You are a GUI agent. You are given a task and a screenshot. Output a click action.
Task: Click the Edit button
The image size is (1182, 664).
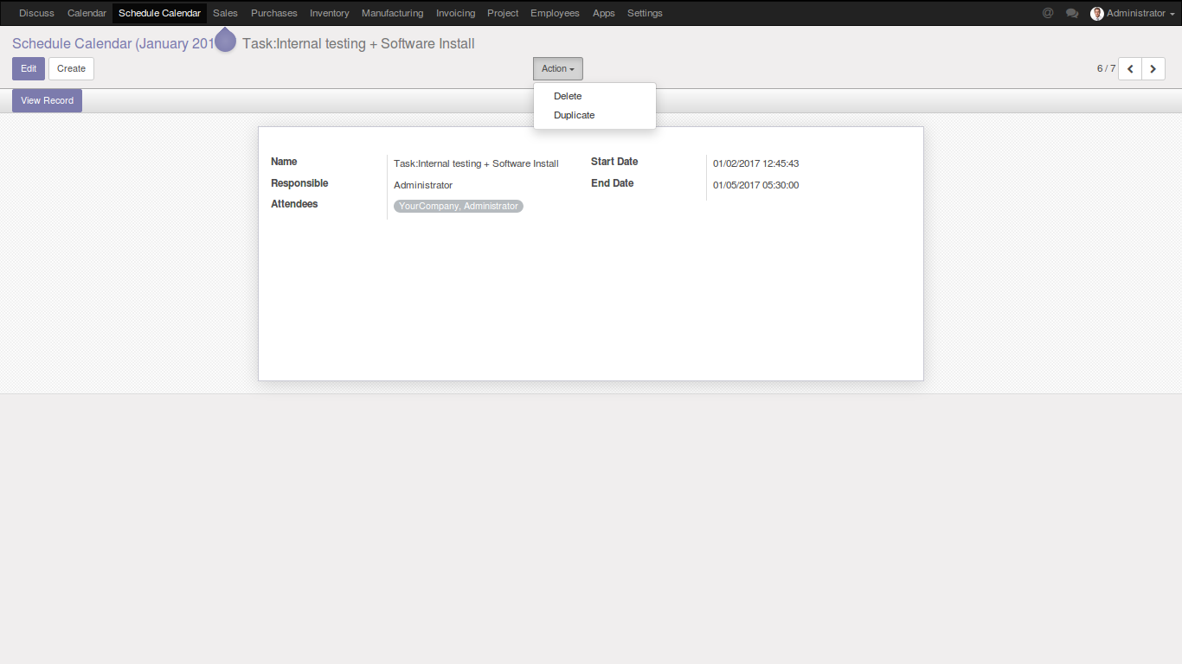[x=29, y=69]
